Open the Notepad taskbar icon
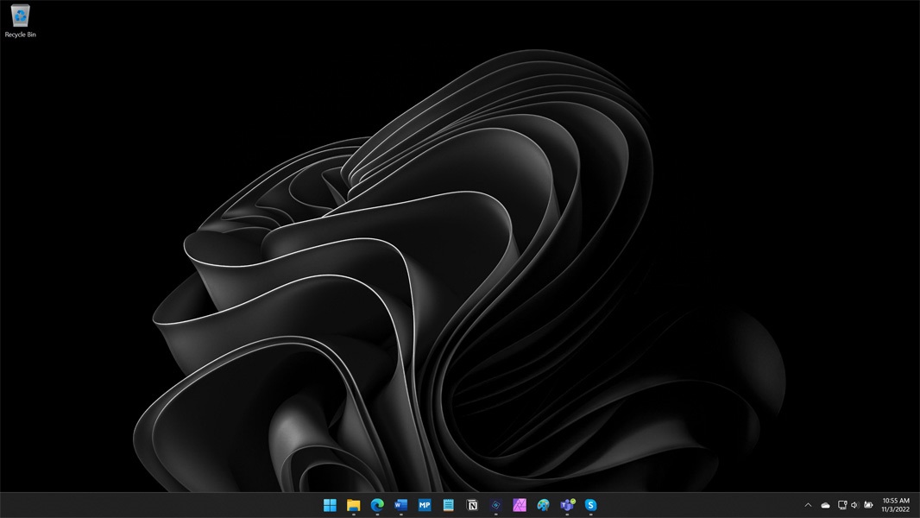The width and height of the screenshot is (920, 518). [x=448, y=505]
